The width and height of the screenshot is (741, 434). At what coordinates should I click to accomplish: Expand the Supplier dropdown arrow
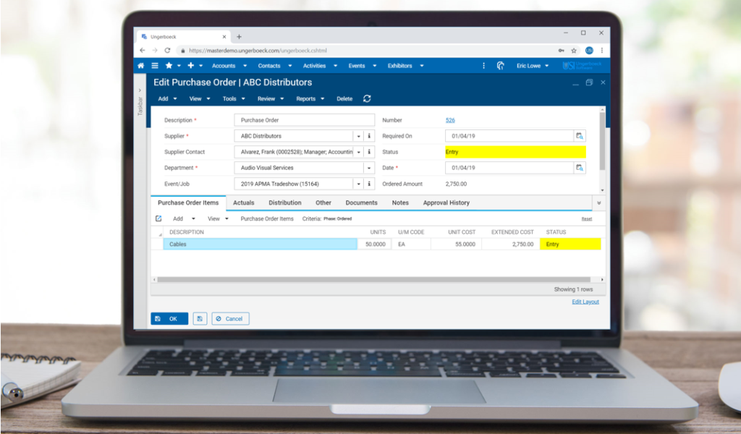click(358, 136)
